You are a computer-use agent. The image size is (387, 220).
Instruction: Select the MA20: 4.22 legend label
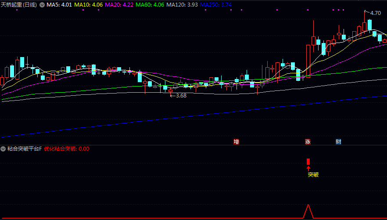pyautogui.click(x=119, y=5)
